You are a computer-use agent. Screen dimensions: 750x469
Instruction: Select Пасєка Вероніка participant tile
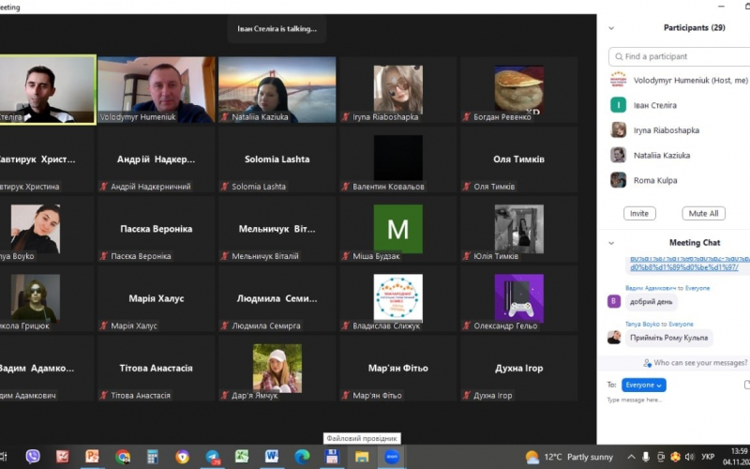coord(157,229)
